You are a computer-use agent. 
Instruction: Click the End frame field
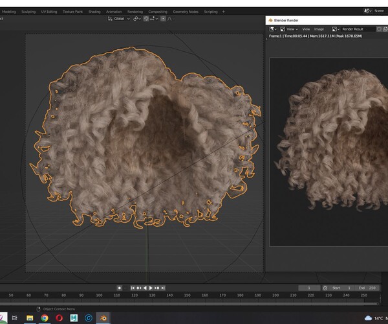pyautogui.click(x=367, y=288)
